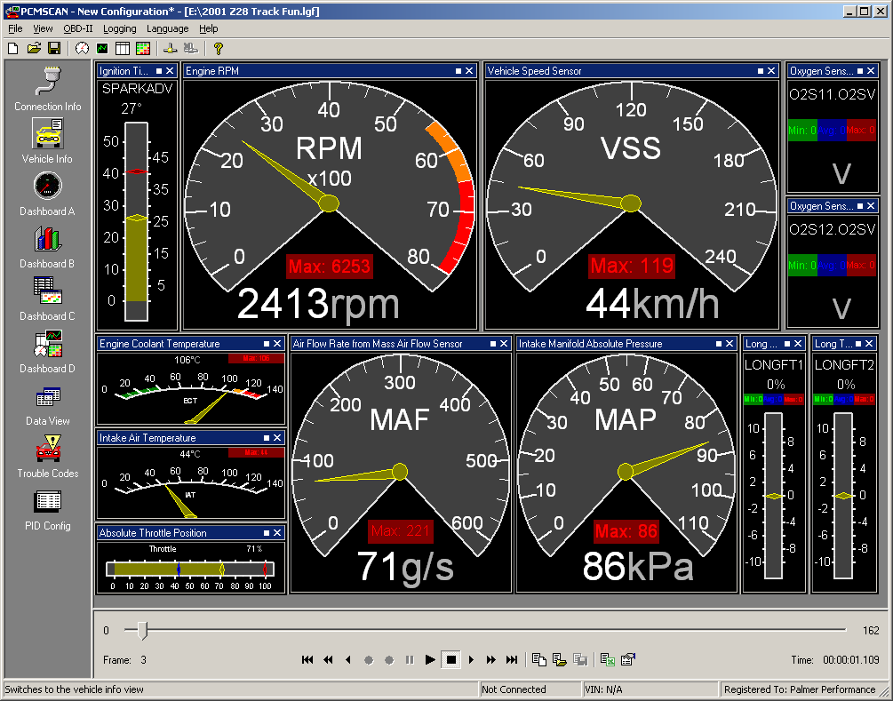This screenshot has width=893, height=701.
Task: Switch to Dashboard A sidebar view
Action: point(47,193)
